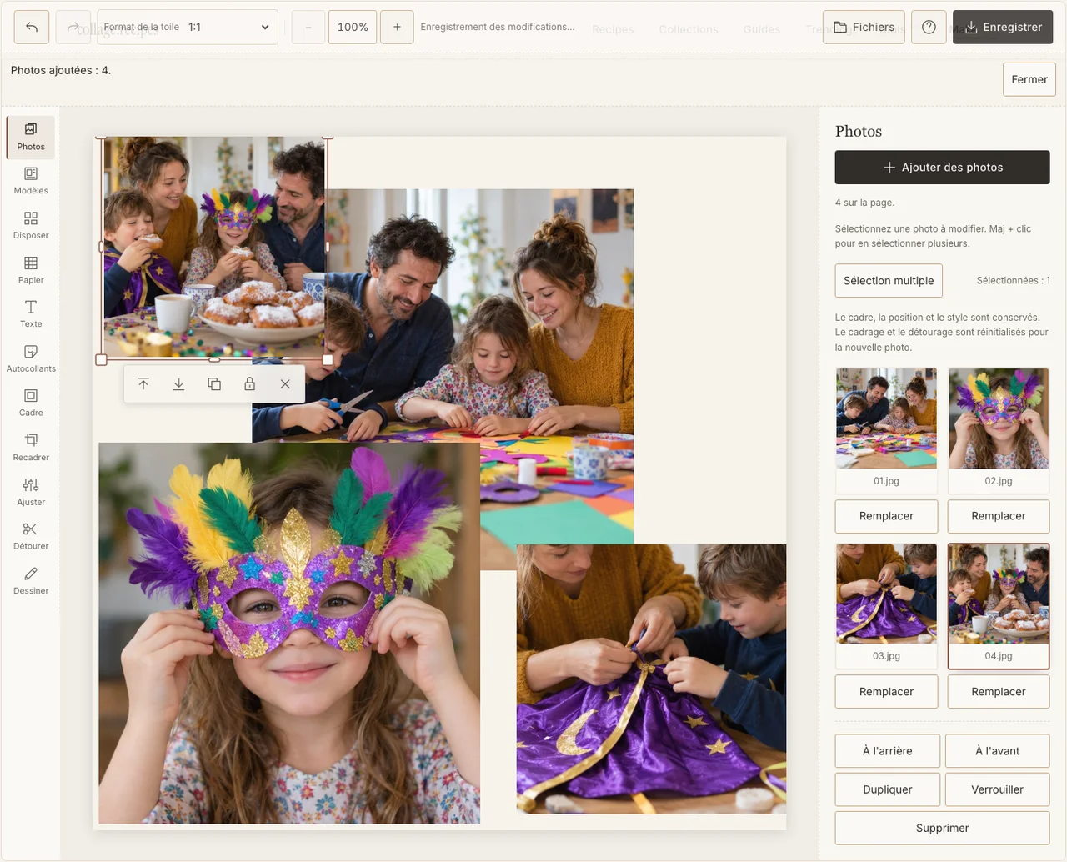Screen dimensions: 1067x862
Task: Open the Autocollants stickers tool
Action: [x=31, y=359]
